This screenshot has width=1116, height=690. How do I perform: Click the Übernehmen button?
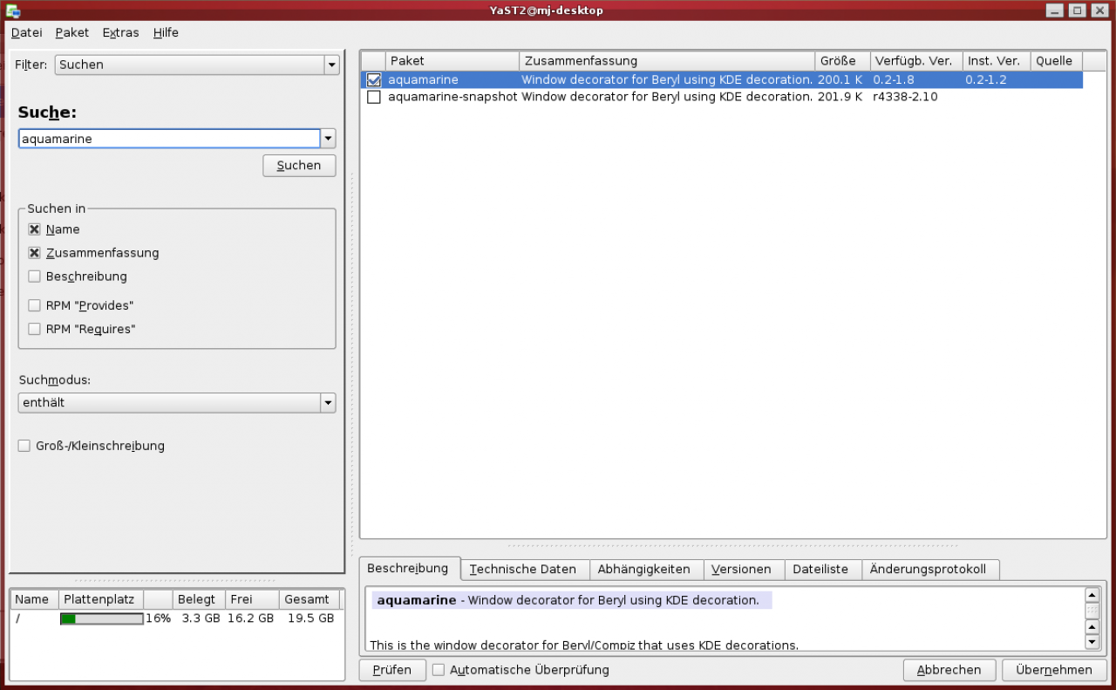[1053, 670]
